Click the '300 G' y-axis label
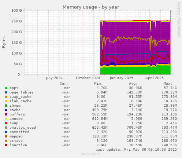 16,11
